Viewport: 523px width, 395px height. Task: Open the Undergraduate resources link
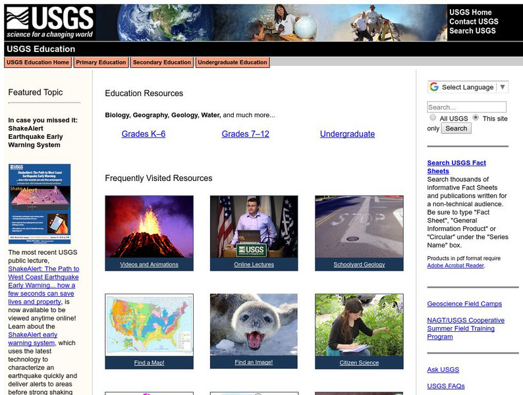click(347, 134)
